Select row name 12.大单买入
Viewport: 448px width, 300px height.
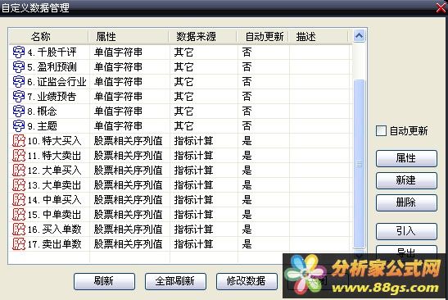[x=54, y=170]
